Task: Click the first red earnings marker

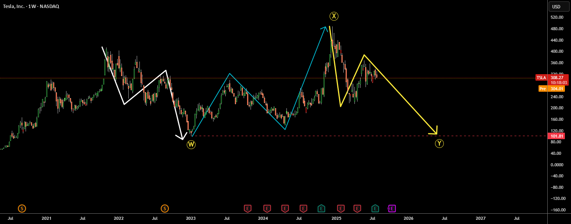Action: pos(248,208)
